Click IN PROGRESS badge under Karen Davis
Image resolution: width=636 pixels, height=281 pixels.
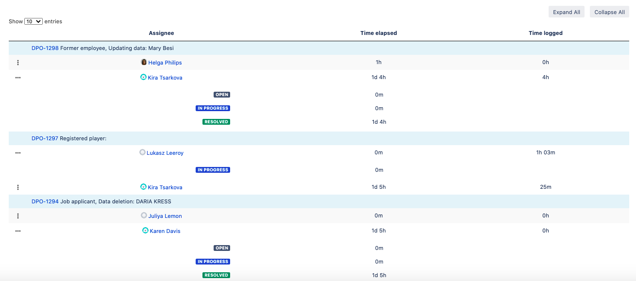(x=213, y=262)
